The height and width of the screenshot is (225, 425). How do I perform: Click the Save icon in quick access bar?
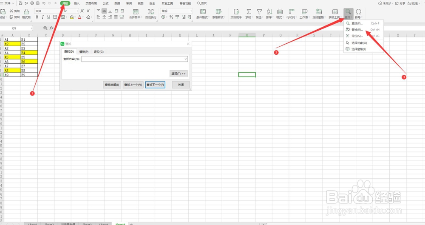click(20, 3)
